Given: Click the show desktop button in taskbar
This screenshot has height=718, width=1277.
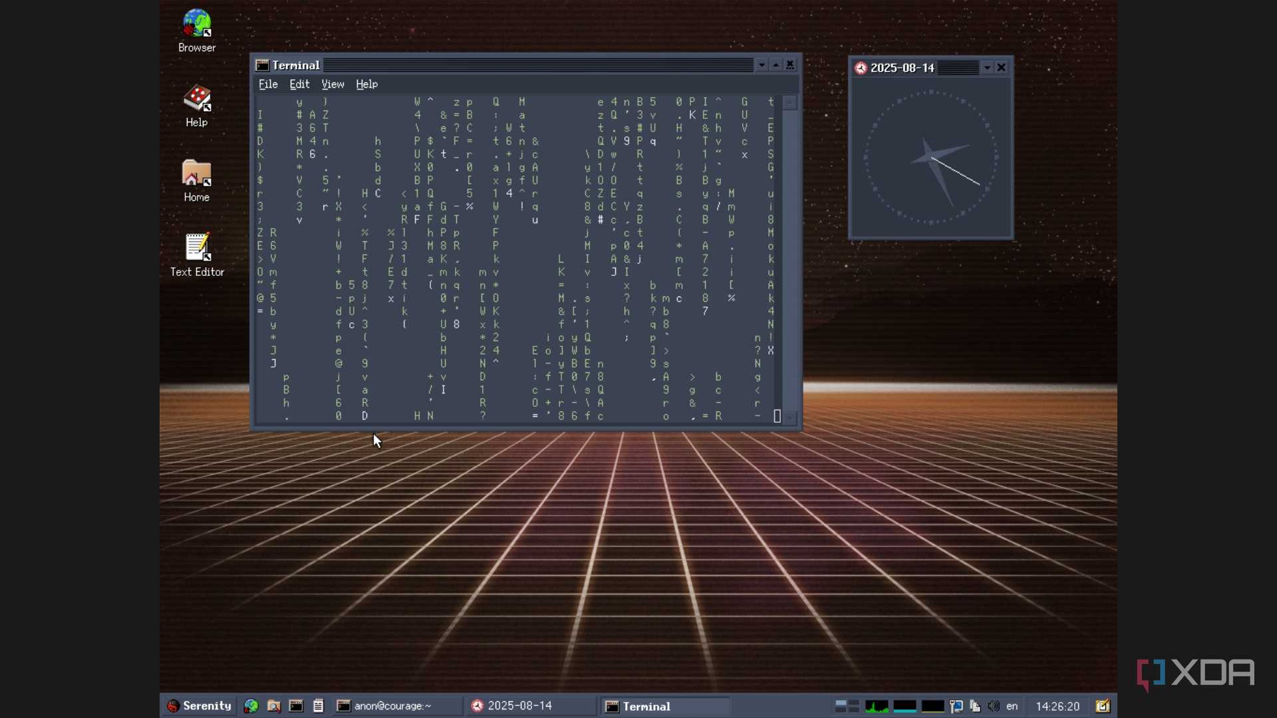Looking at the screenshot, I should pyautogui.click(x=1103, y=706).
